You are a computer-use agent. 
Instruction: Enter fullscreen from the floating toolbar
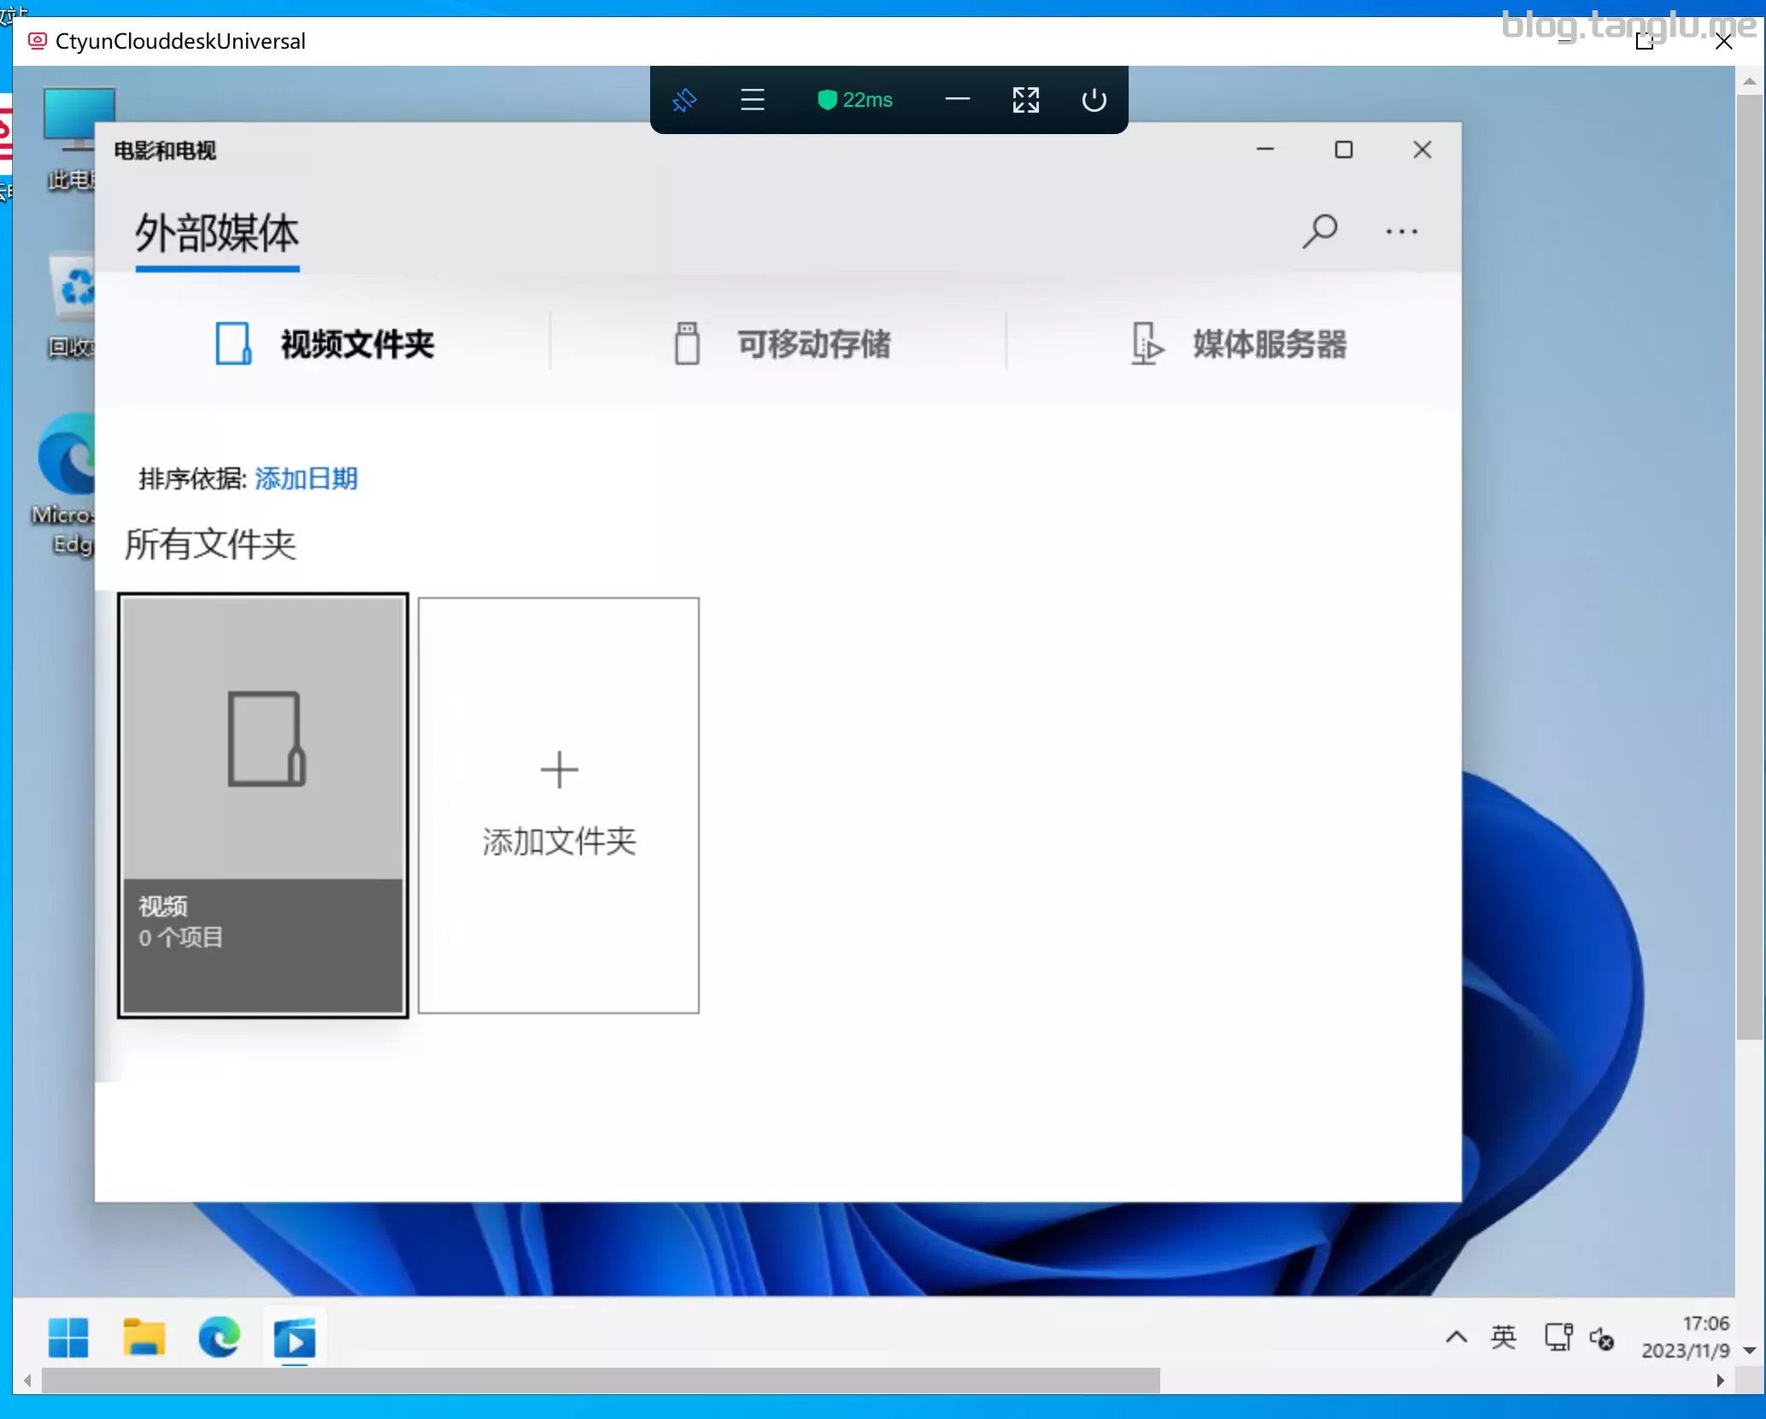(1025, 100)
